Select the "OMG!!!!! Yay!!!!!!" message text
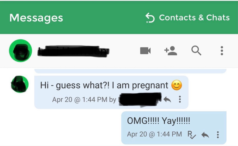The width and height of the screenshot is (238, 146). click(159, 121)
